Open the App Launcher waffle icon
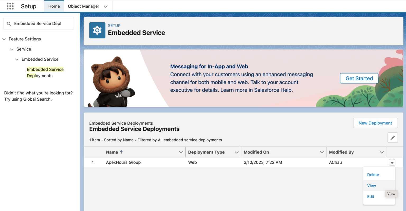The height and width of the screenshot is (211, 406). 10,6
